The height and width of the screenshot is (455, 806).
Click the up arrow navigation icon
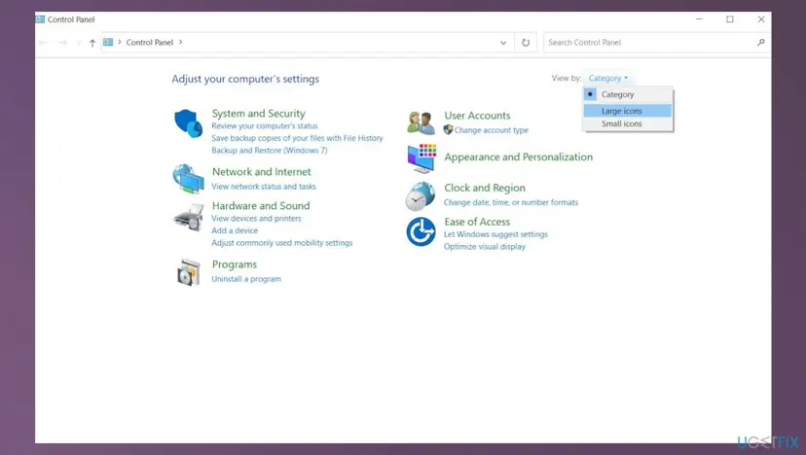[x=92, y=43]
